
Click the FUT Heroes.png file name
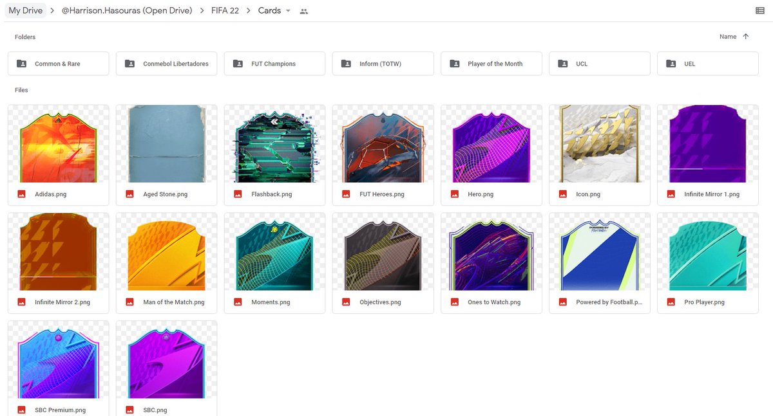point(382,194)
